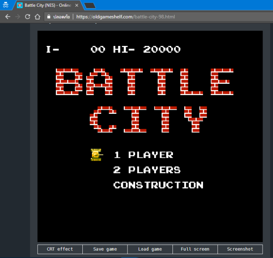Viewport: 273px width, 258px height.
Task: Click the incognito icon in title bar
Action: (x=6, y=5)
